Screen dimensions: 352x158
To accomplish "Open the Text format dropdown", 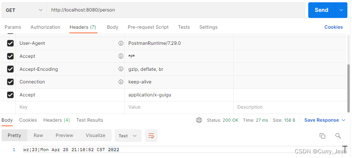I will 128,136.
